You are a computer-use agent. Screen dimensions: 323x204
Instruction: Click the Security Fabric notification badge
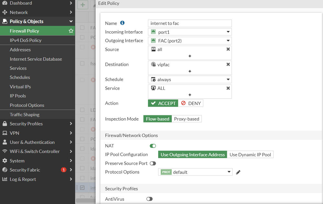pos(63,170)
